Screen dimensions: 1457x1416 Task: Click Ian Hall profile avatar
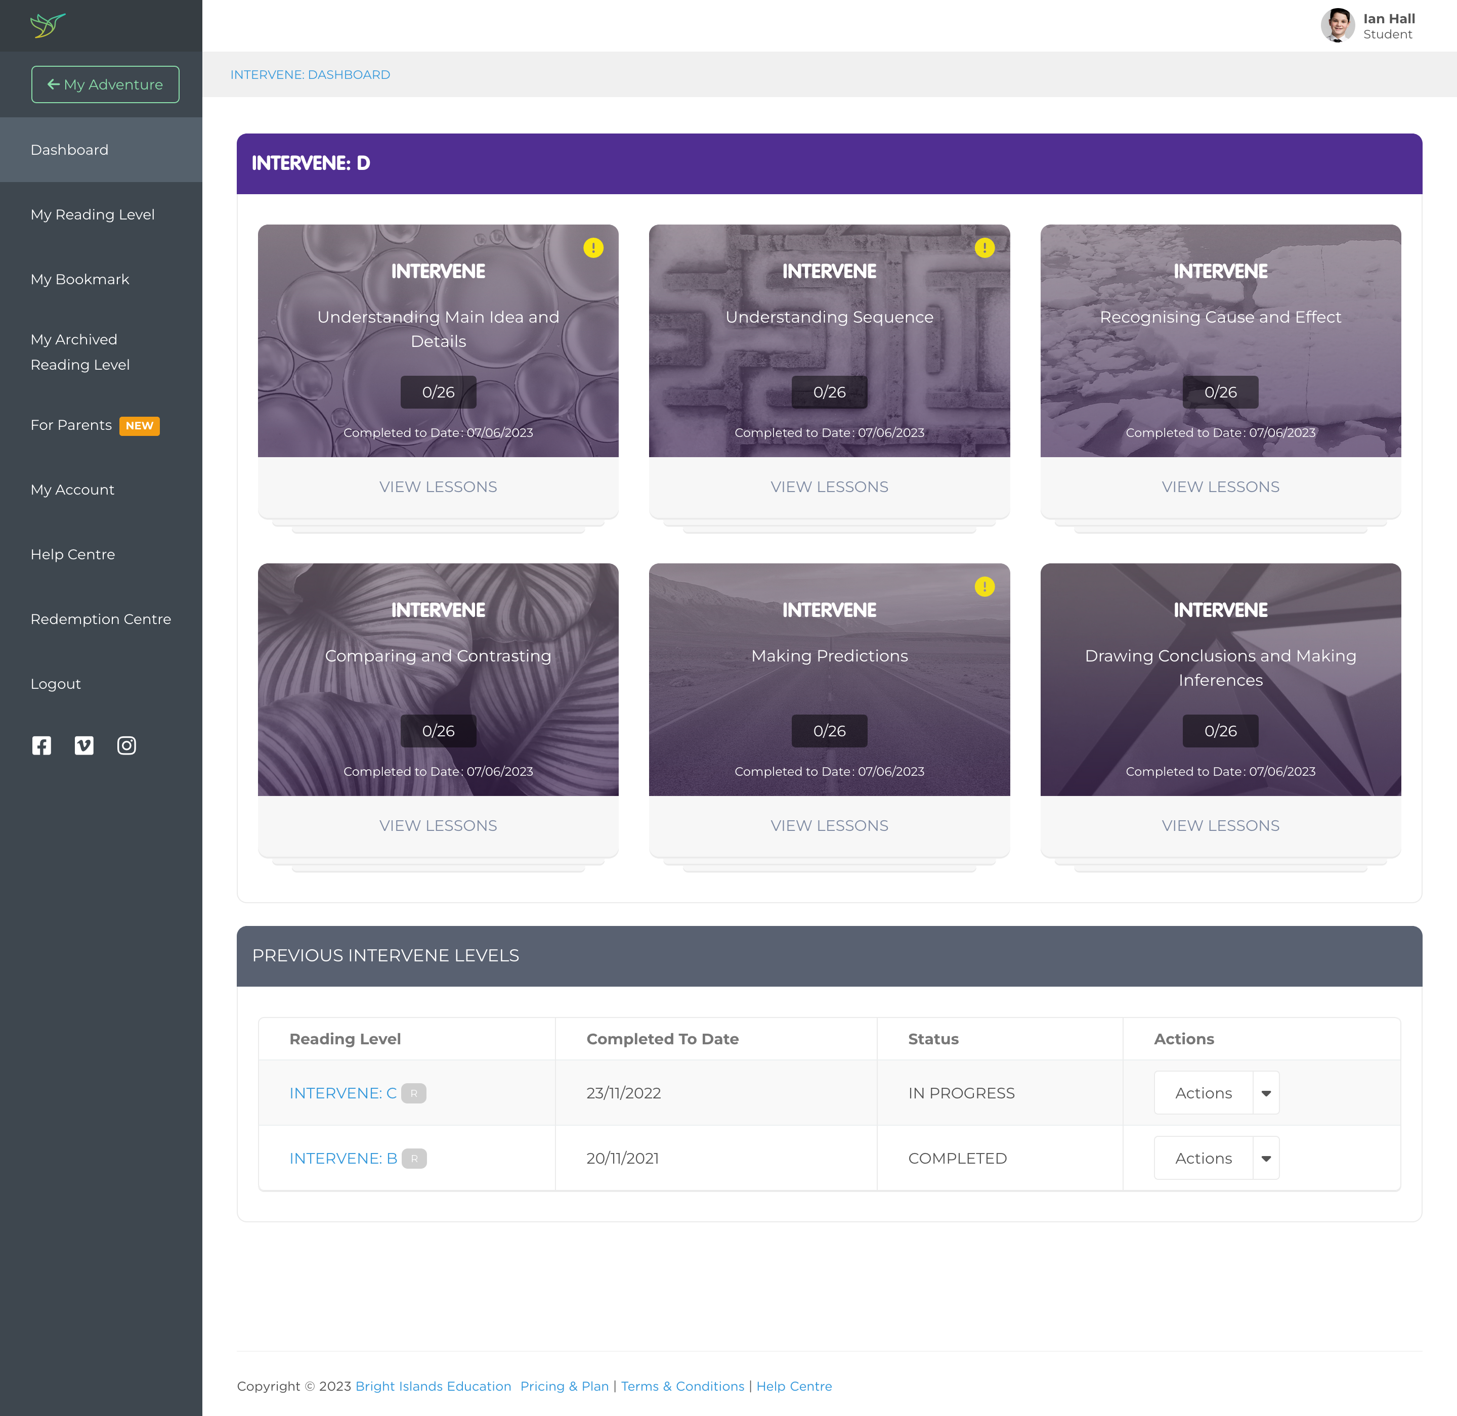pos(1337,25)
